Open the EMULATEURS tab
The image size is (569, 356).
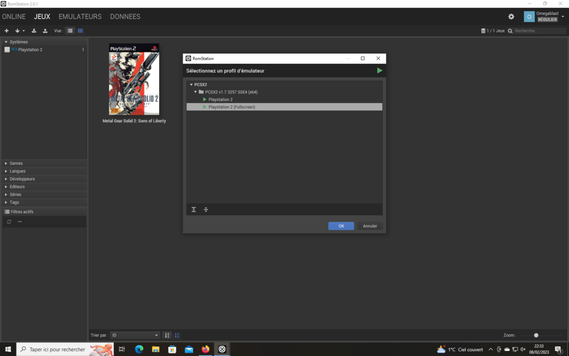click(x=80, y=17)
